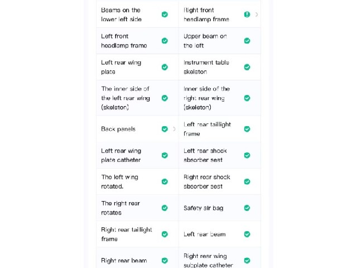Click the warning icon for Right front headlamp frame
This screenshot has width=357, height=268.
[247, 15]
